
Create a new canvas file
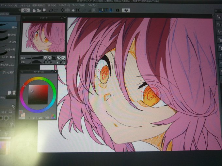(34, 10)
